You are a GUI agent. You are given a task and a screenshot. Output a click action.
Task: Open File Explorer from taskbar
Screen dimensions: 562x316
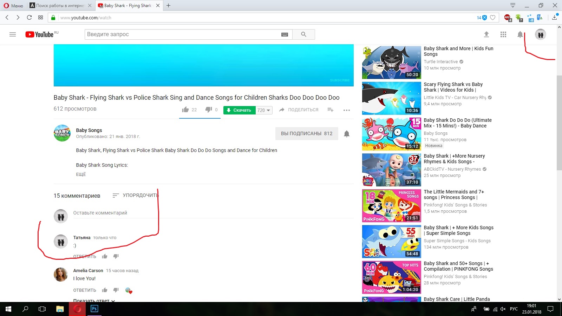60,309
